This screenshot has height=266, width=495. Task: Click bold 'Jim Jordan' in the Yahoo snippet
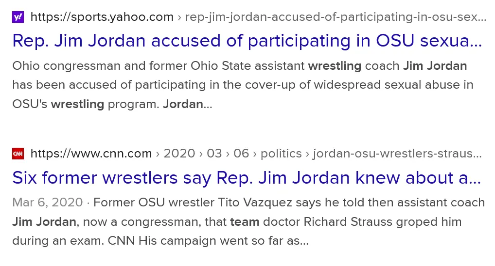click(x=435, y=65)
